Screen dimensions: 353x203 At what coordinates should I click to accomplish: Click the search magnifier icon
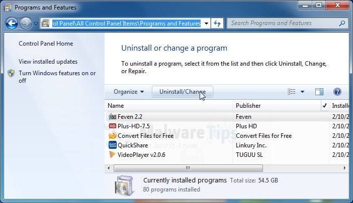tap(342, 23)
